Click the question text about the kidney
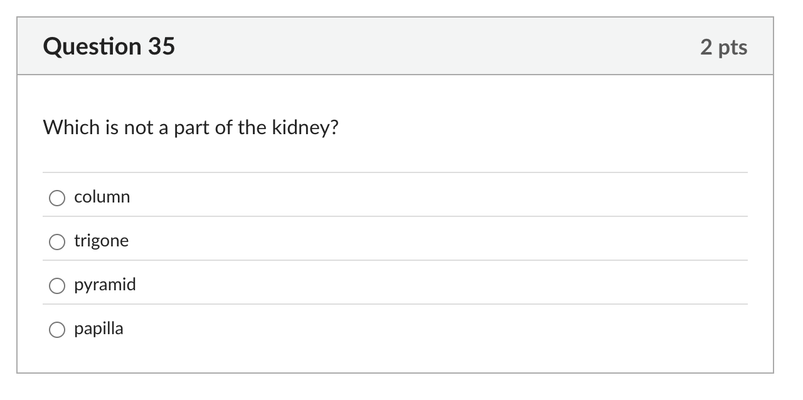The image size is (803, 400). 190,127
